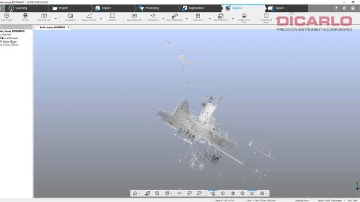Click the settings gear in header
The width and height of the screenshot is (360, 202).
(344, 8)
